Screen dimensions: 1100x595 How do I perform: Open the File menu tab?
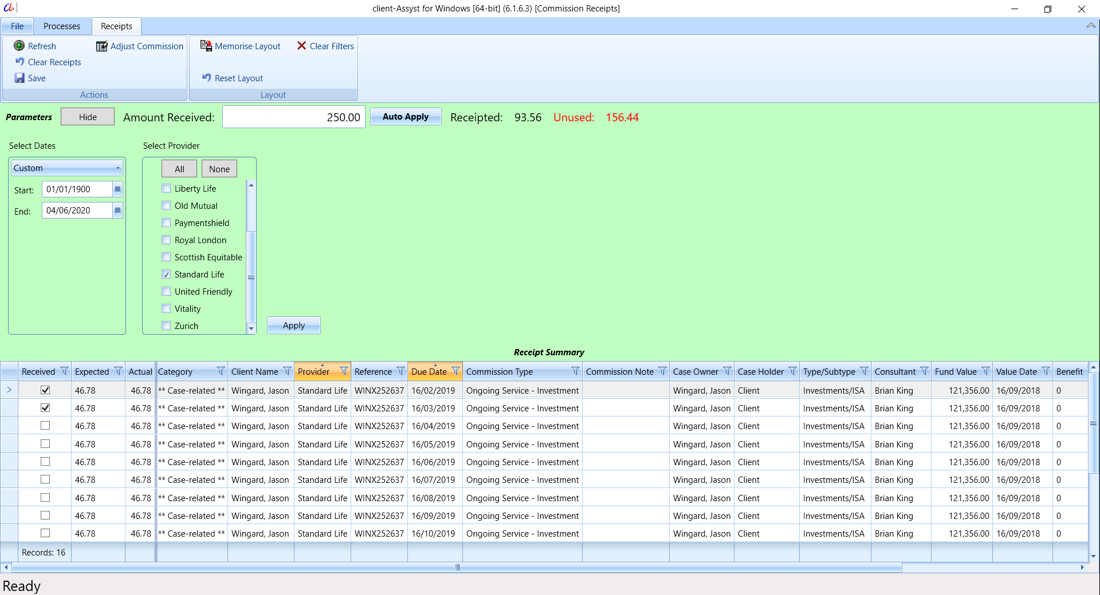click(17, 26)
